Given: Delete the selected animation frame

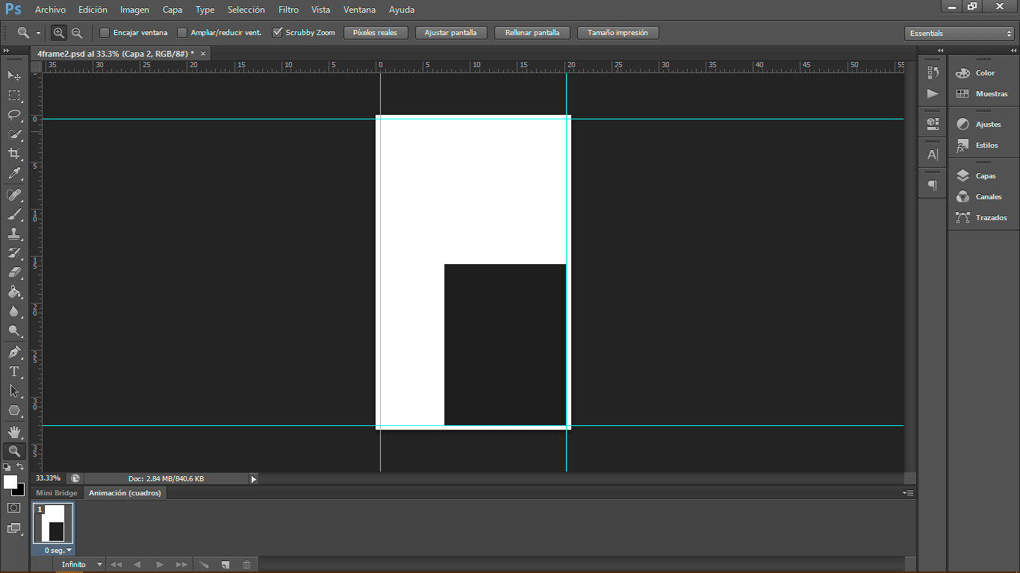Looking at the screenshot, I should [246, 565].
